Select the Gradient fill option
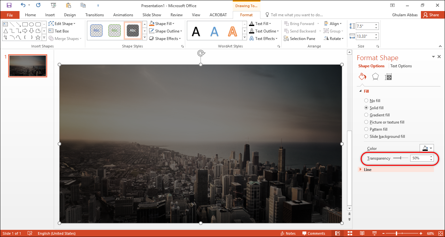The image size is (445, 237). [367, 115]
